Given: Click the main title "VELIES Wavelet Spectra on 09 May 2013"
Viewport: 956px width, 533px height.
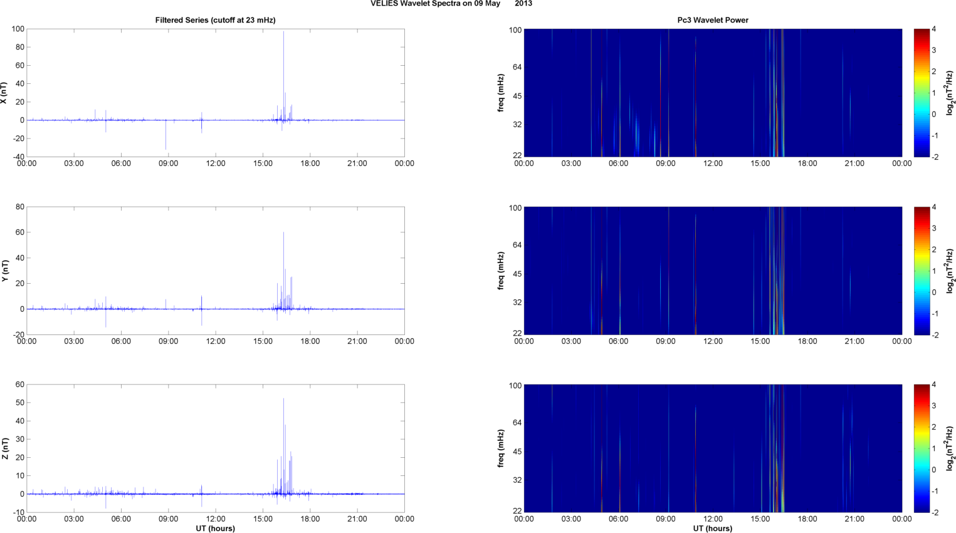Looking at the screenshot, I should pyautogui.click(x=451, y=4).
